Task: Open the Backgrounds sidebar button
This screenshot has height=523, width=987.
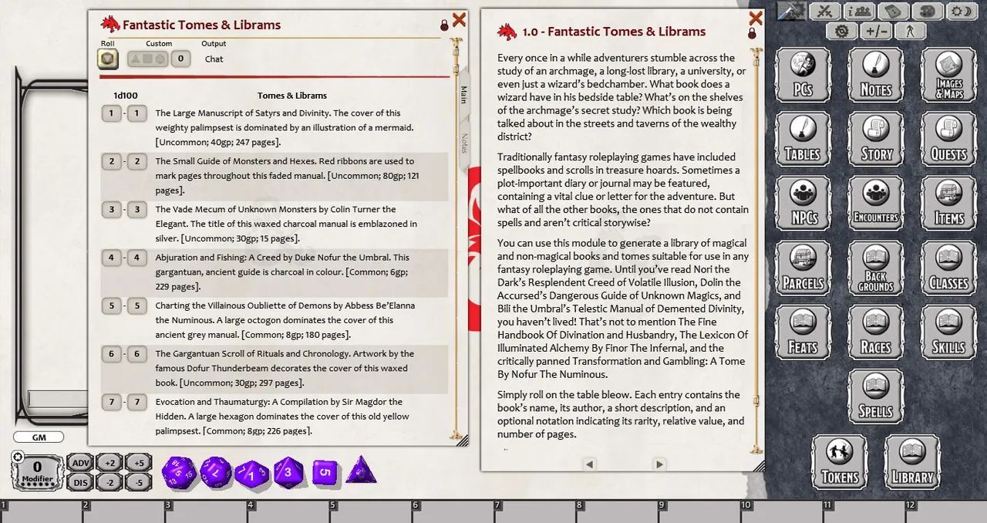Action: coord(875,268)
